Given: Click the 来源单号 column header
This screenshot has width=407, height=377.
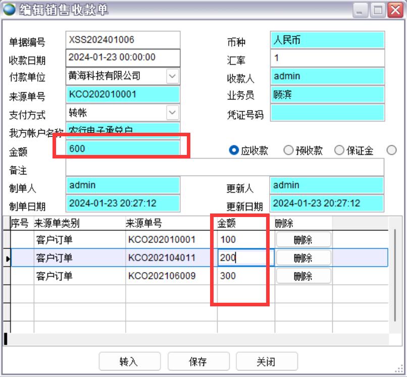Looking at the screenshot, I should pyautogui.click(x=144, y=223).
